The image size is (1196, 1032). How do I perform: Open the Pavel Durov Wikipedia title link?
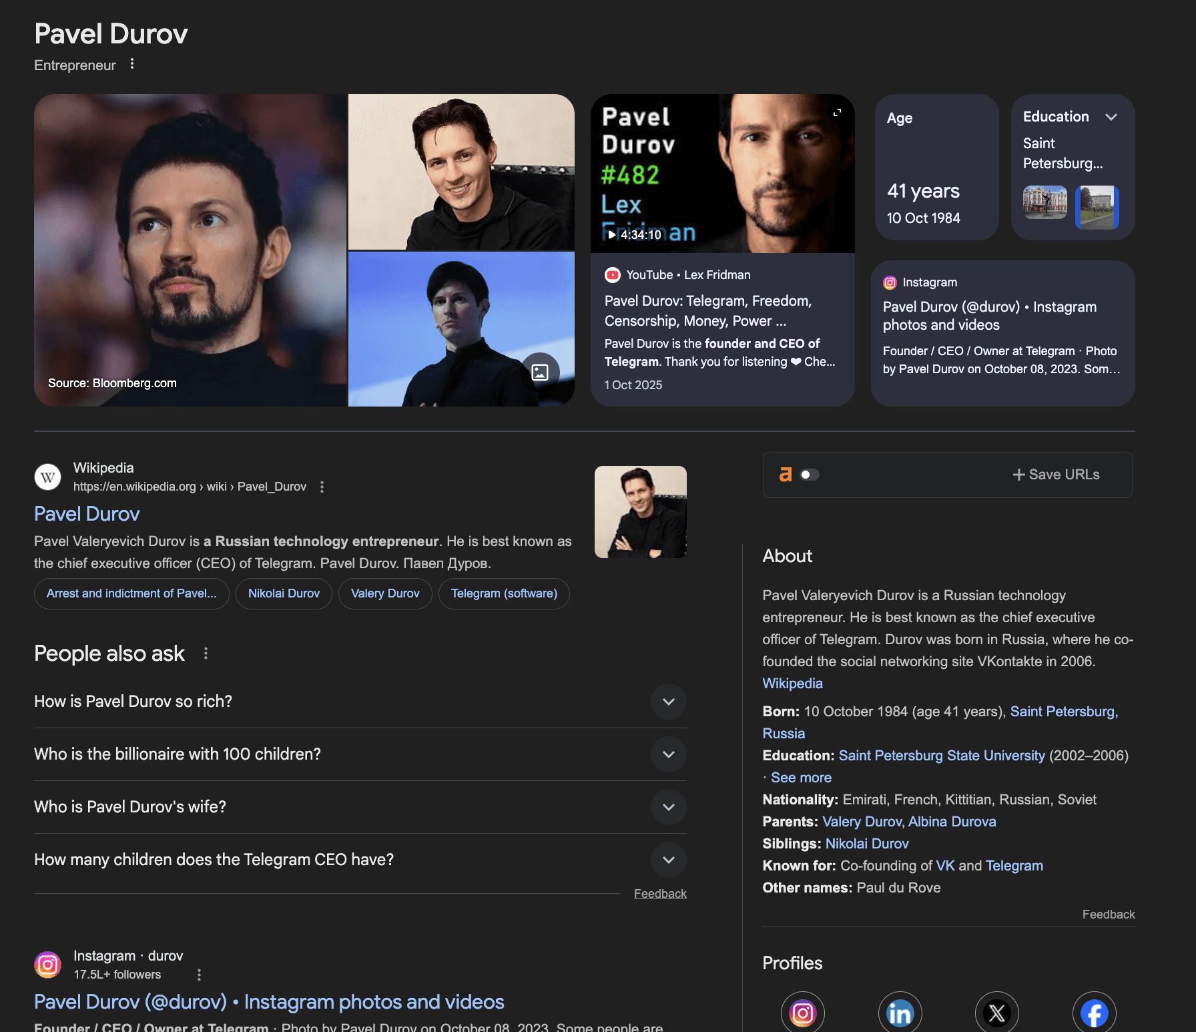point(87,514)
